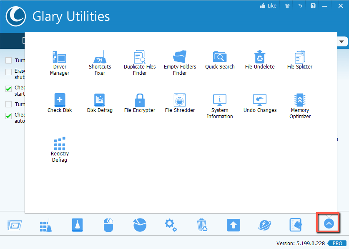This screenshot has height=249, width=349.
Task: Open the skin t-shirt icon
Action: click(x=287, y=6)
